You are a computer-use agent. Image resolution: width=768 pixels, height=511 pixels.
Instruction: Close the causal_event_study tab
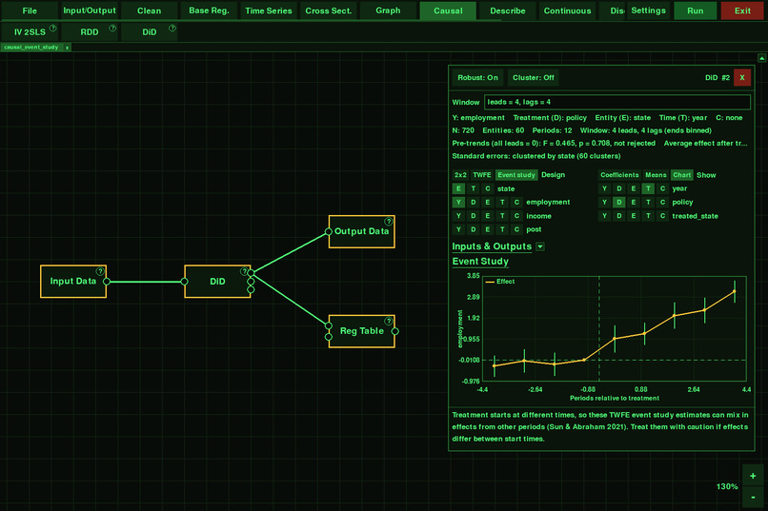67,48
